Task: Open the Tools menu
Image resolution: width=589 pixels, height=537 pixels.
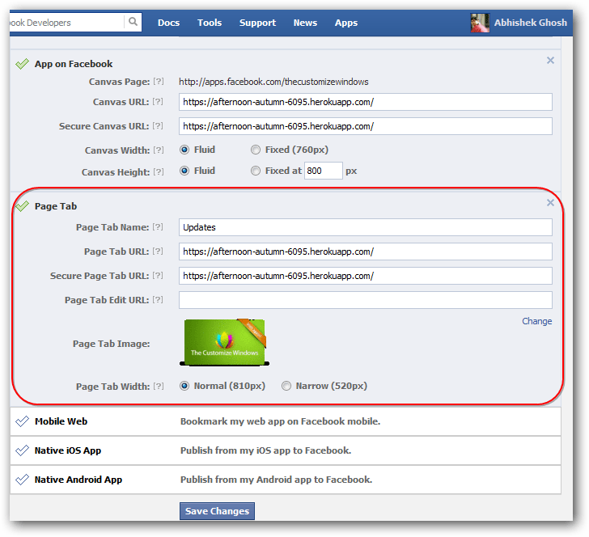Action: 210,23
